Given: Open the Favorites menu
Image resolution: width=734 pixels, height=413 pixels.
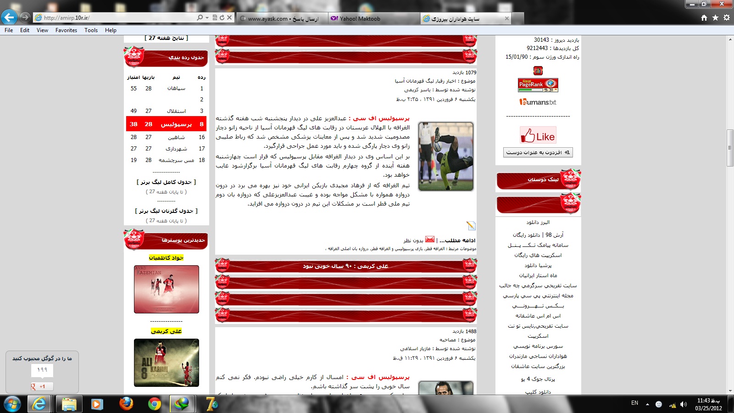Looking at the screenshot, I should (x=66, y=30).
